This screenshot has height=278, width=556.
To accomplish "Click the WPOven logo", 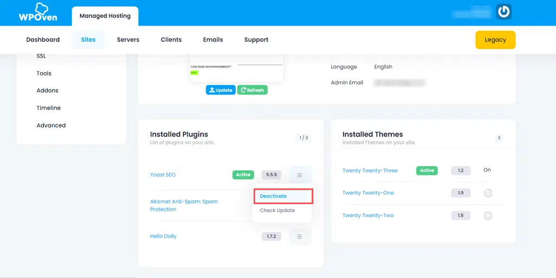I will coord(38,12).
